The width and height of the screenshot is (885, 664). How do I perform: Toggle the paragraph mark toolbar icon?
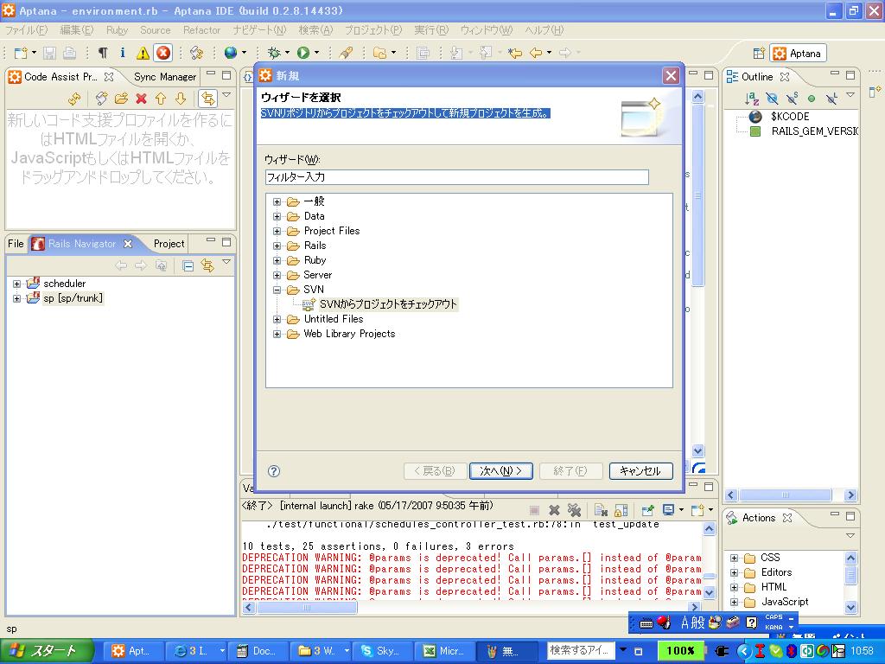click(103, 53)
